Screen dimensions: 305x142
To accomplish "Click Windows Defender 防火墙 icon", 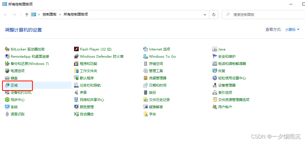I will (x=76, y=57).
